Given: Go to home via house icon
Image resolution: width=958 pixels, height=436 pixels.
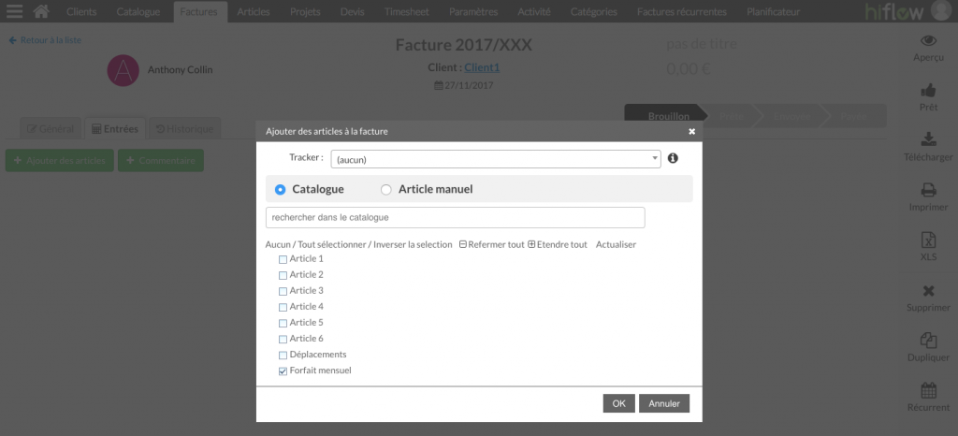Looking at the screenshot, I should tap(41, 11).
